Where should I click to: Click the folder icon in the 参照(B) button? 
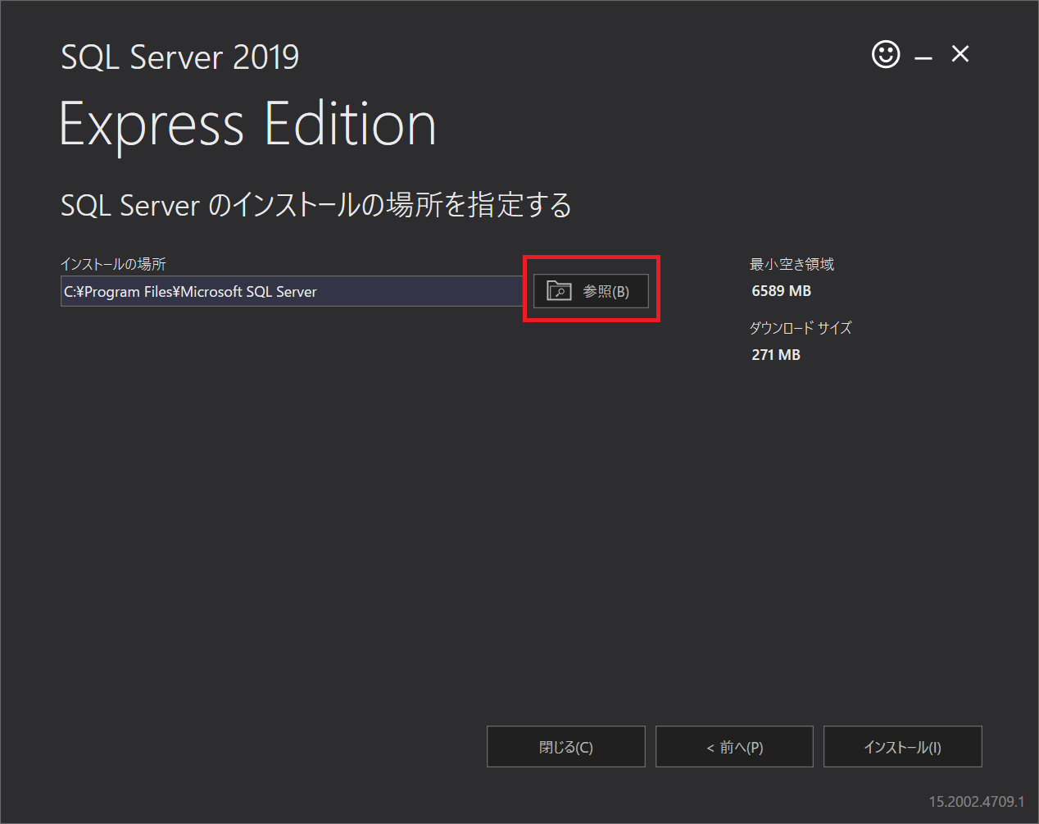click(x=559, y=291)
